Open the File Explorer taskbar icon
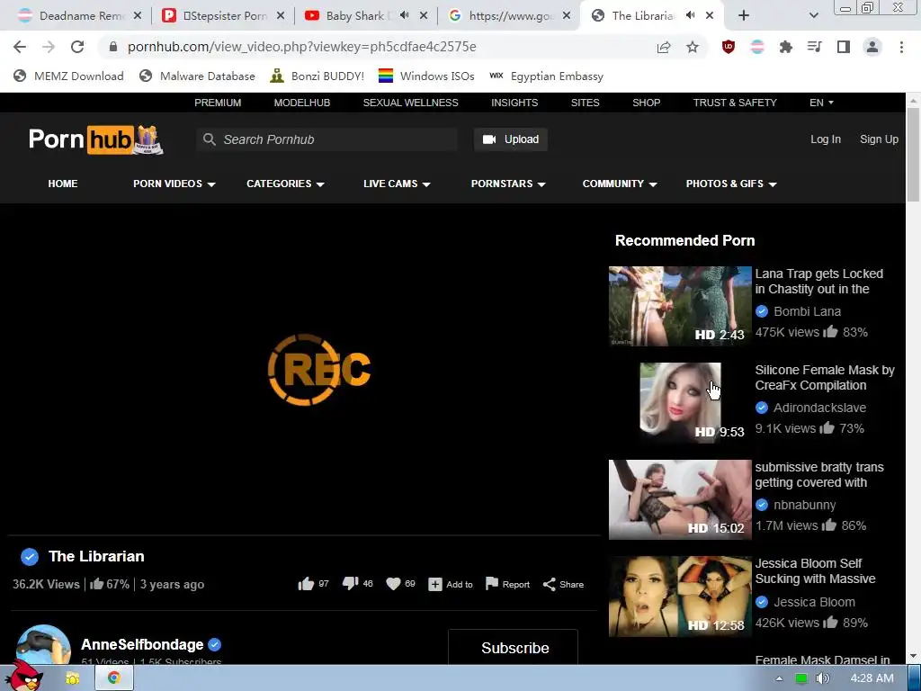 [72, 678]
